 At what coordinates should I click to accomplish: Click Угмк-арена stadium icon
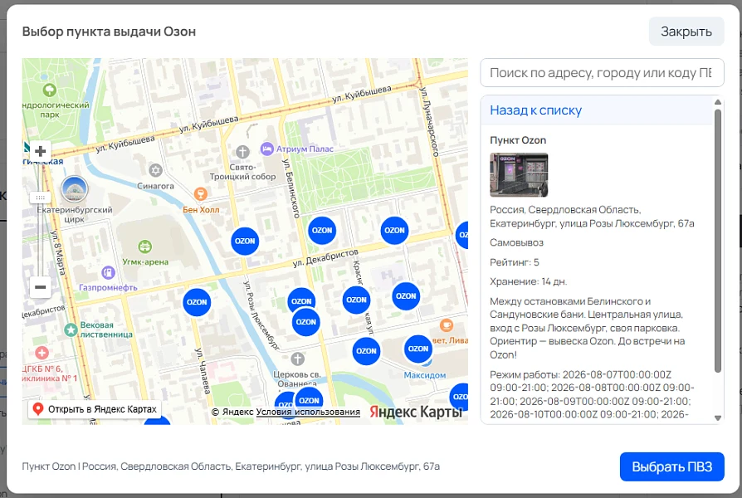pos(144,247)
